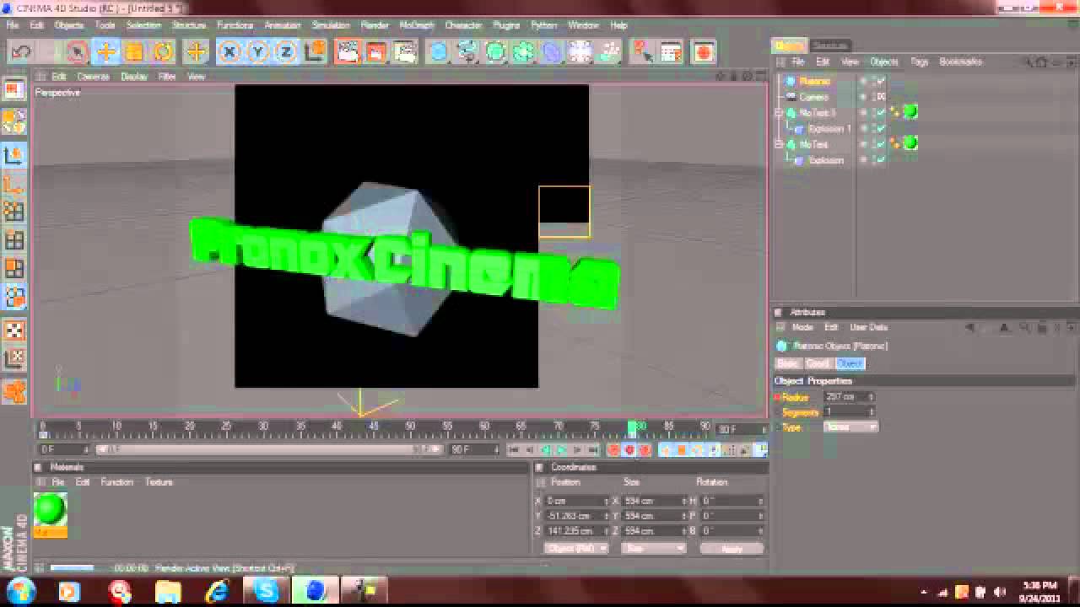Viewport: 1080px width, 607px height.
Task: Open the Simulation menu
Action: tap(331, 25)
